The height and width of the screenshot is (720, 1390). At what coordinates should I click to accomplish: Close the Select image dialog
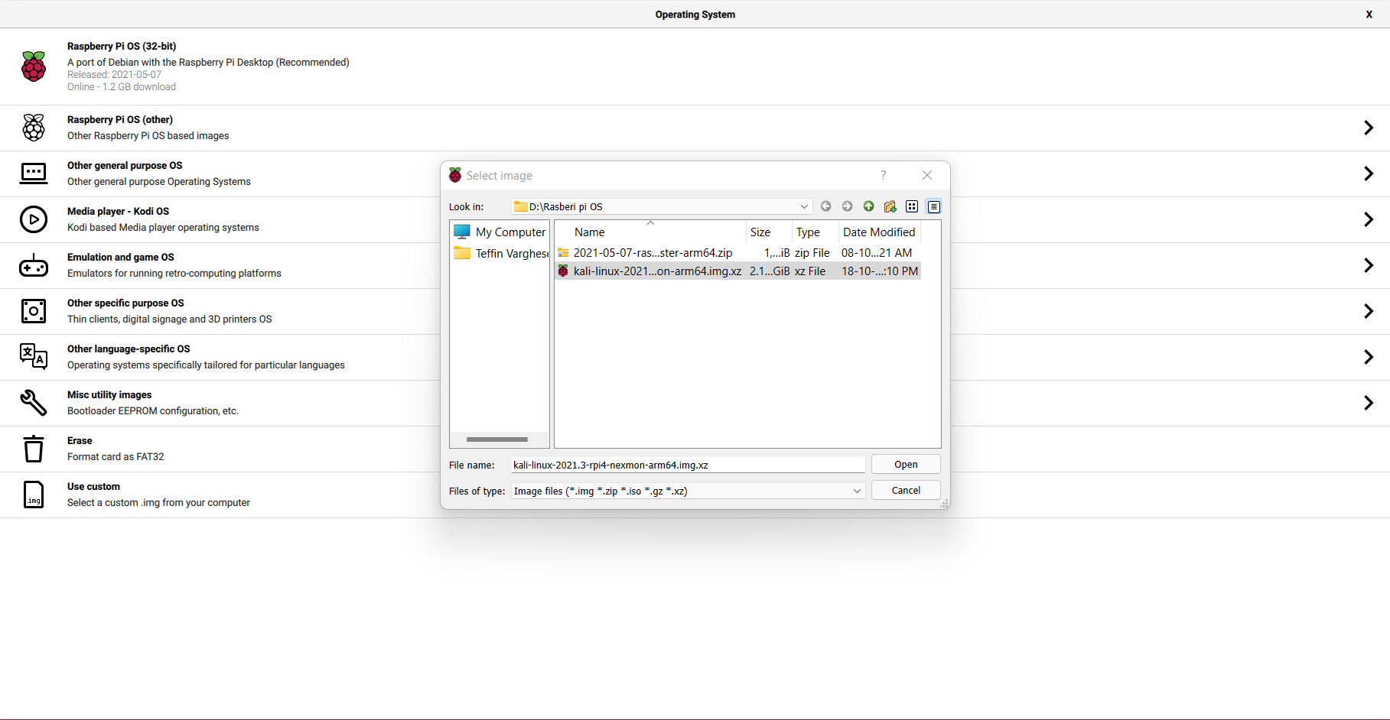click(927, 175)
